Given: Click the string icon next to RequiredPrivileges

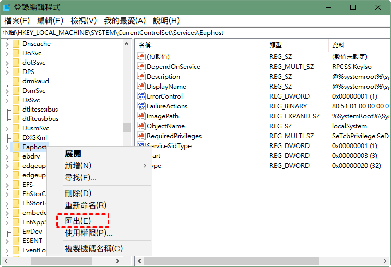Looking at the screenshot, I should coord(141,136).
